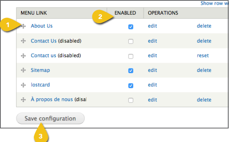Screen dimensions: 229x142
Task: Click the ENABLED column header
Action: [x=125, y=13]
